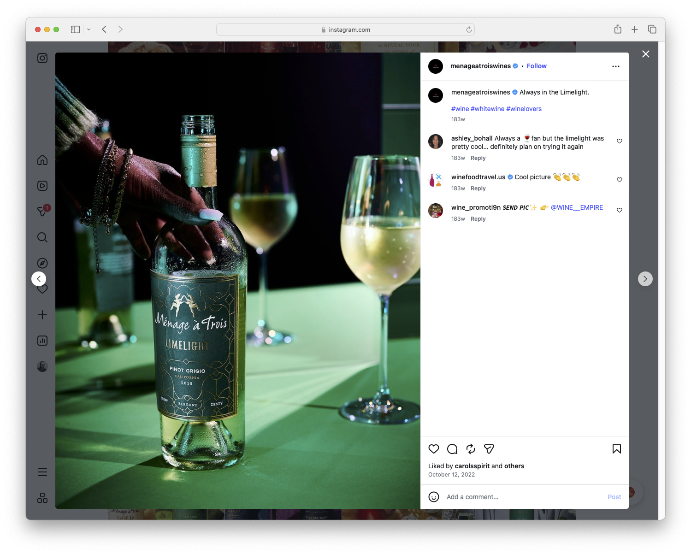Open the emoji picker next to comment box

click(x=434, y=497)
